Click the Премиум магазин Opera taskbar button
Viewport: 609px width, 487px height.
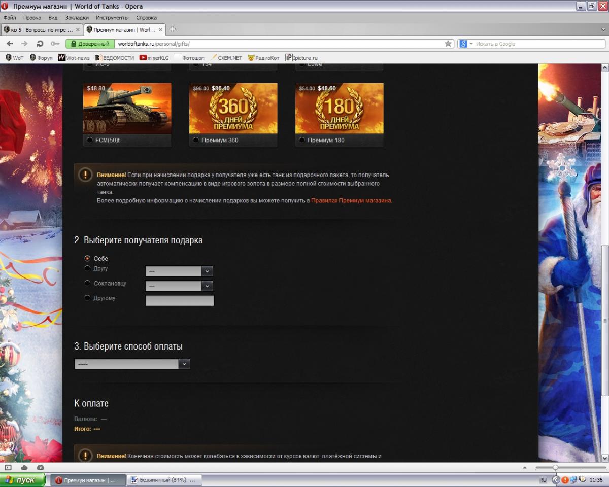tap(89, 480)
